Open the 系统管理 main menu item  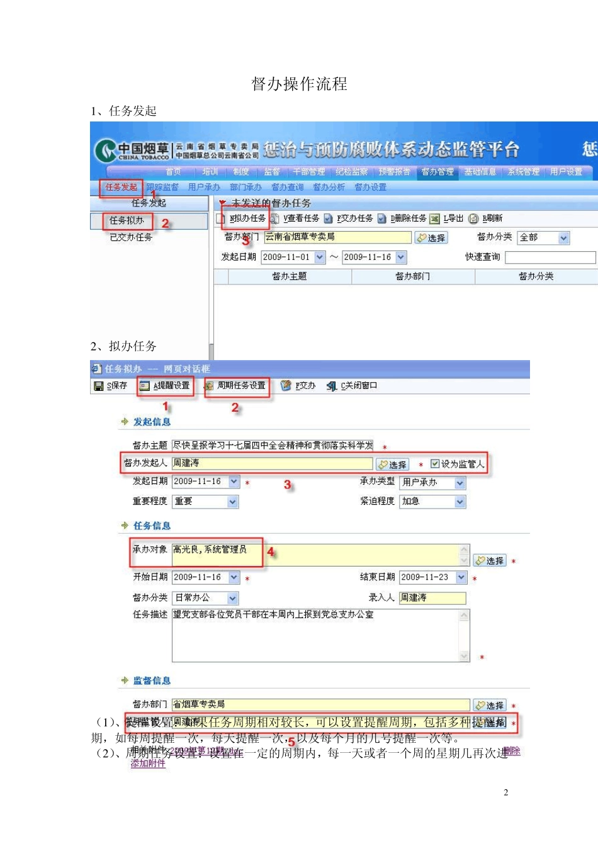click(x=523, y=172)
